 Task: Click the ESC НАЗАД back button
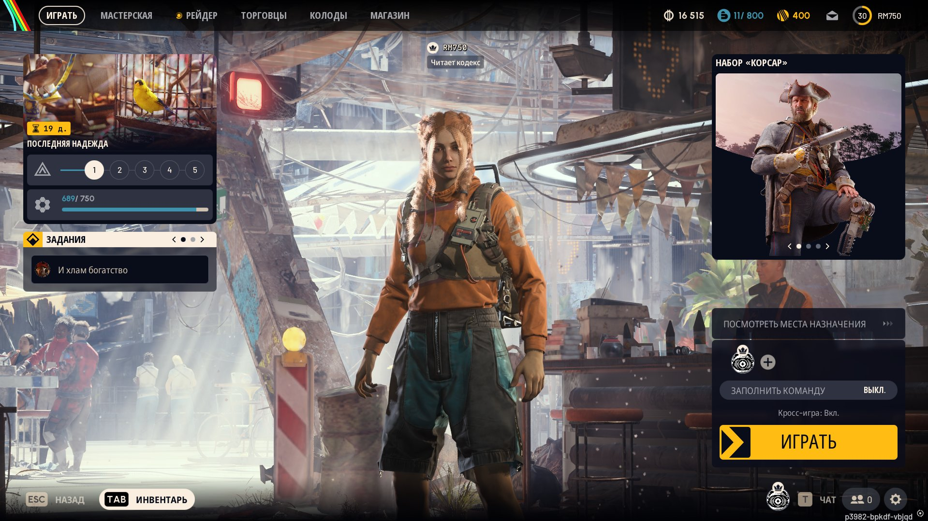click(55, 499)
